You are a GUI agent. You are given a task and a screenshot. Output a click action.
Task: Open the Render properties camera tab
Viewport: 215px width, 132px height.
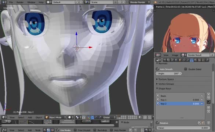pyautogui.click(x=164, y=60)
